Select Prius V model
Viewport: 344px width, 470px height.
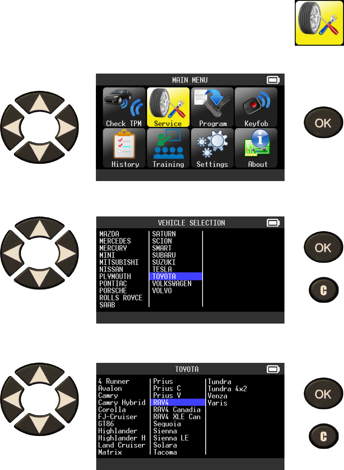coord(167,395)
